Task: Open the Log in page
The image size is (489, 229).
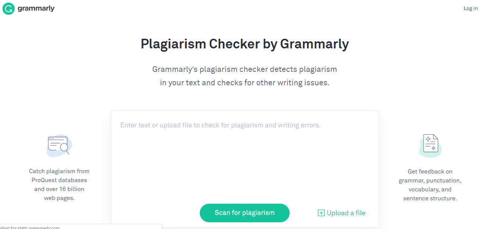Action: click(x=470, y=8)
